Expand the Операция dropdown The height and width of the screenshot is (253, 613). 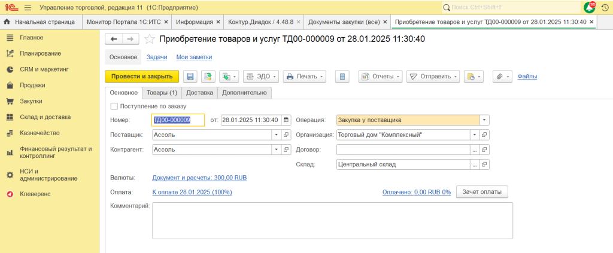(485, 120)
